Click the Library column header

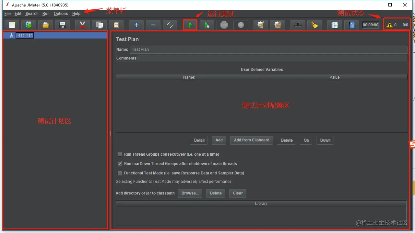tap(261, 204)
